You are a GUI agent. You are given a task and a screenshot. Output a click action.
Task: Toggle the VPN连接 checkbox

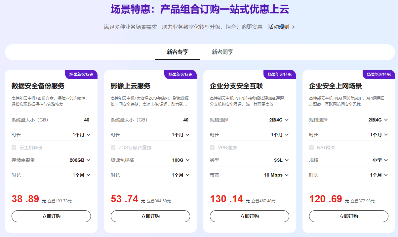point(212,148)
